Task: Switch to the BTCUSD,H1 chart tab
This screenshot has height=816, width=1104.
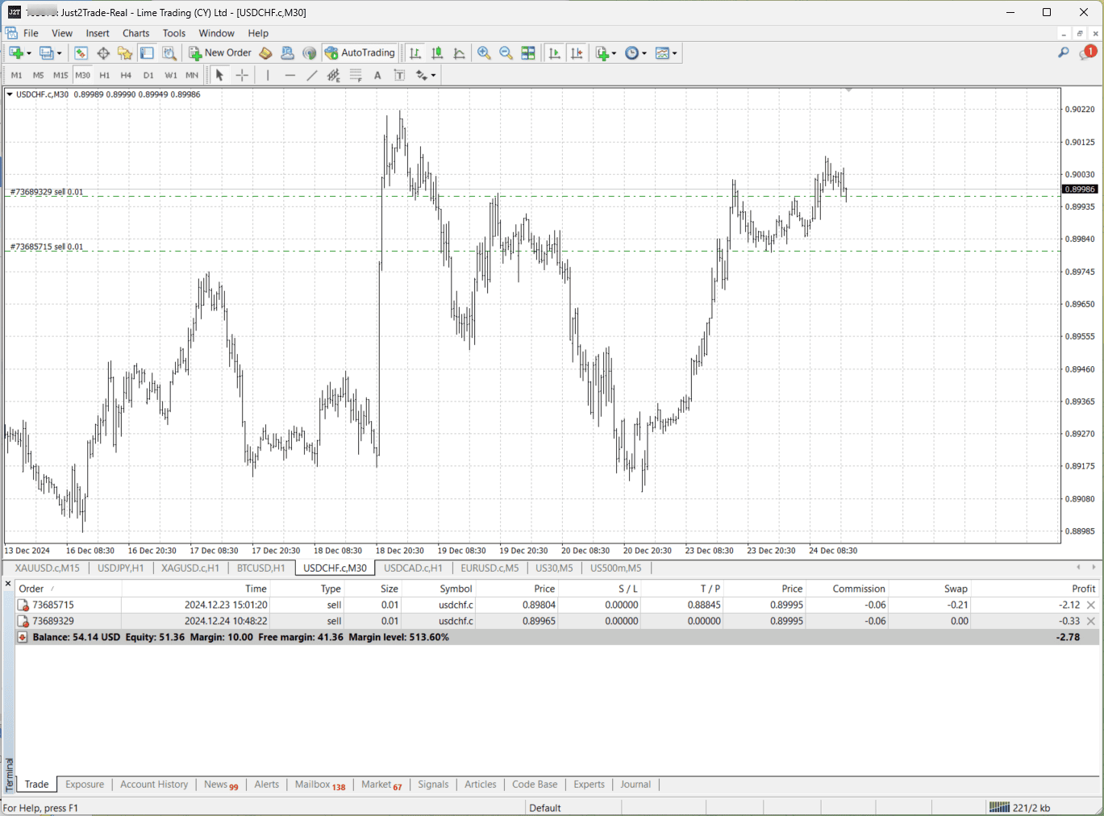Action: (x=260, y=568)
